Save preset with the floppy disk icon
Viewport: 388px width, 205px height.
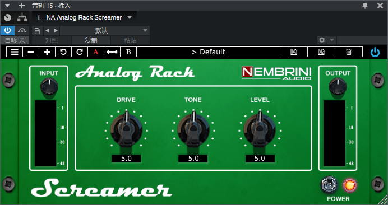(x=294, y=52)
